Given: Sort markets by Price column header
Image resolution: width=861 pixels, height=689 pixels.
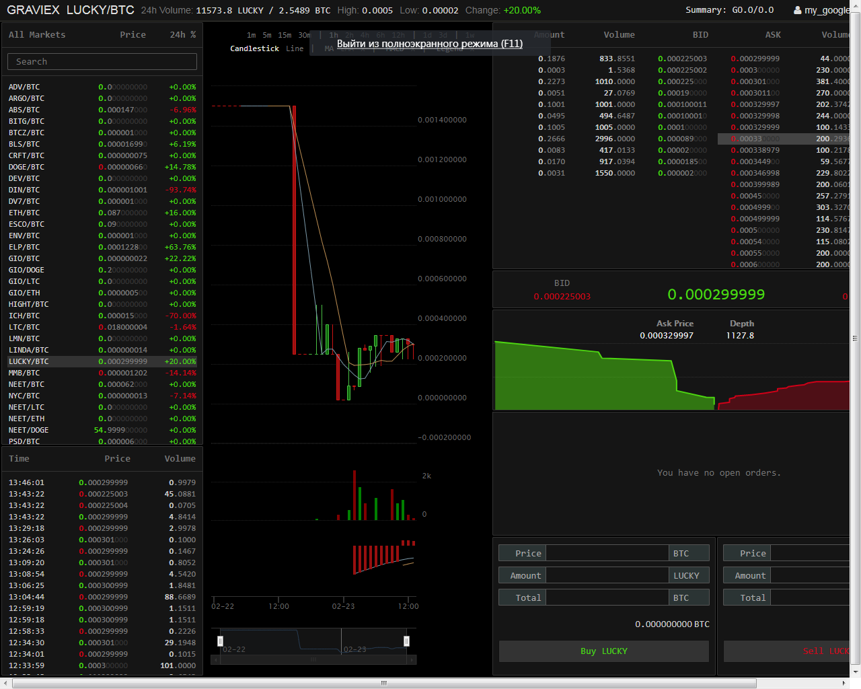Looking at the screenshot, I should pos(133,34).
